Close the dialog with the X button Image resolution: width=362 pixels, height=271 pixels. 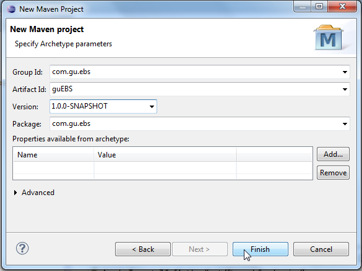coord(342,7)
